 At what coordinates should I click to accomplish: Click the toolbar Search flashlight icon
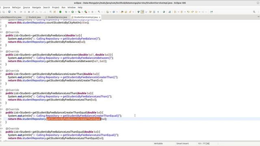pos(130,12)
